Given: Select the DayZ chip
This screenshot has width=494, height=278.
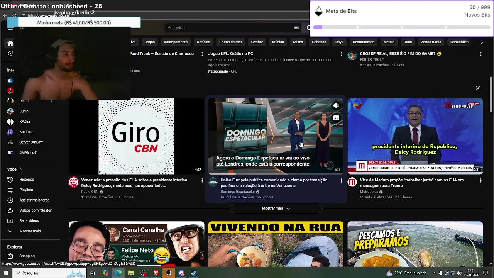Looking at the screenshot, I should coord(339,42).
